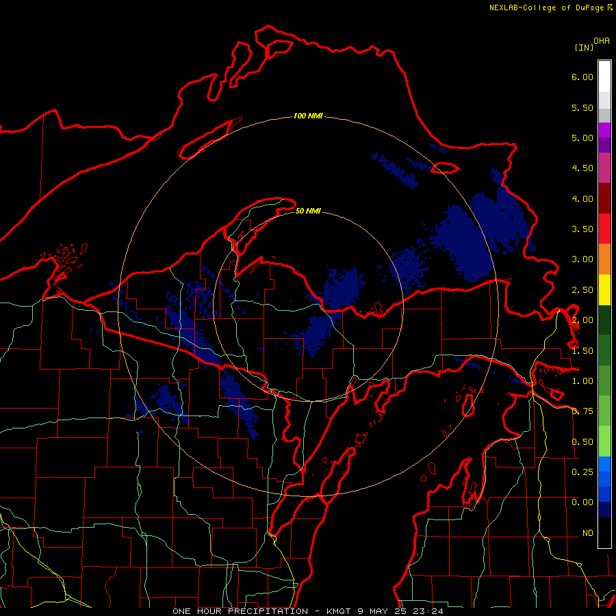Pick the black ND color band in legend
616x616 pixels.
tap(604, 532)
